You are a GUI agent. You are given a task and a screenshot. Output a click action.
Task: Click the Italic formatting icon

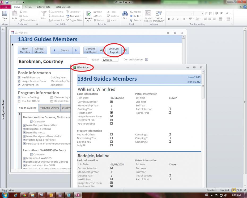[173, 19]
